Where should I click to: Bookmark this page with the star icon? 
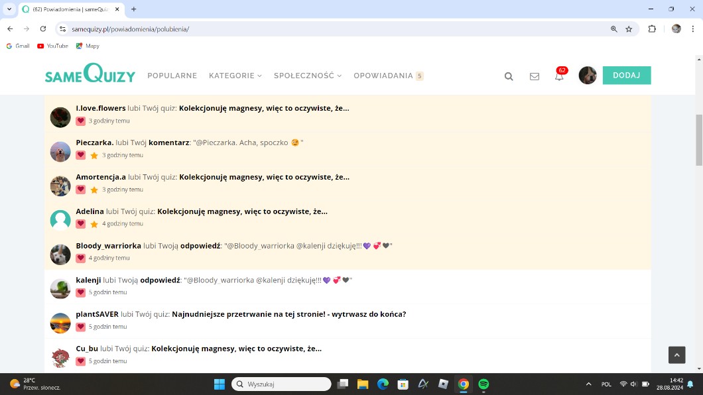pos(629,29)
